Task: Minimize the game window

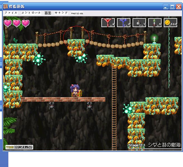Action: pos(166,6)
